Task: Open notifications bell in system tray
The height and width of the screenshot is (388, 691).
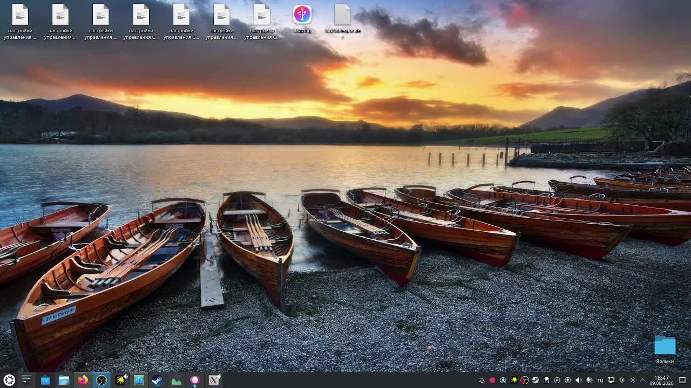Action: [x=482, y=380]
